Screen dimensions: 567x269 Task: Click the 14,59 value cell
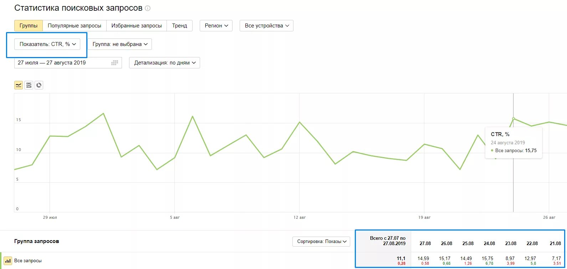pyautogui.click(x=423, y=258)
